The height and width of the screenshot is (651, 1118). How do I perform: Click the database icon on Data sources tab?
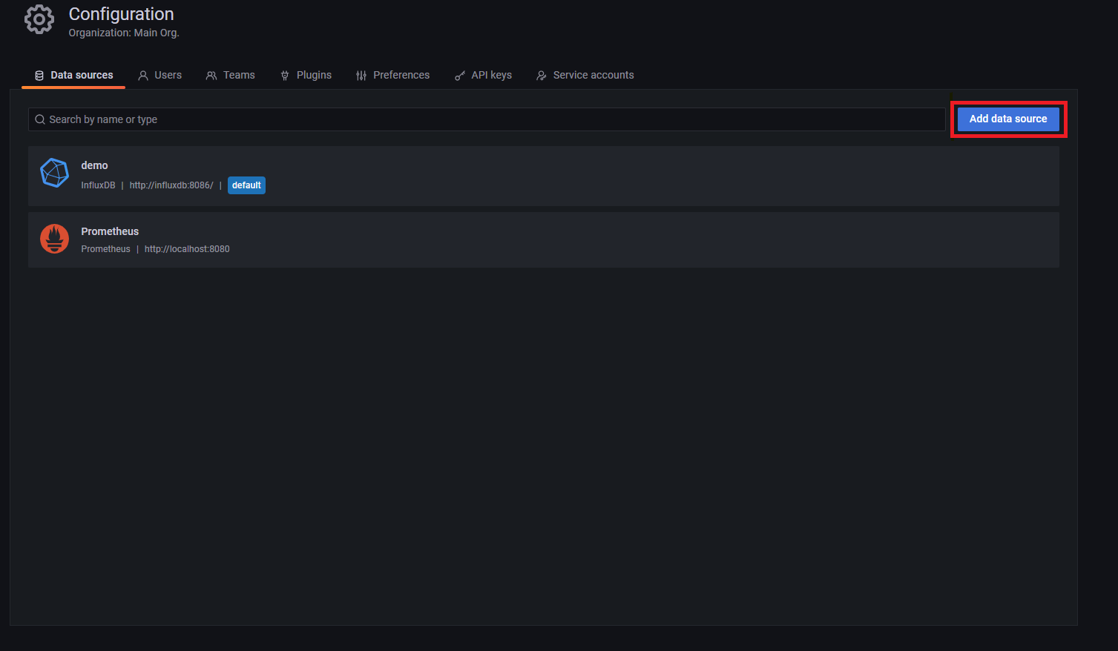[39, 75]
